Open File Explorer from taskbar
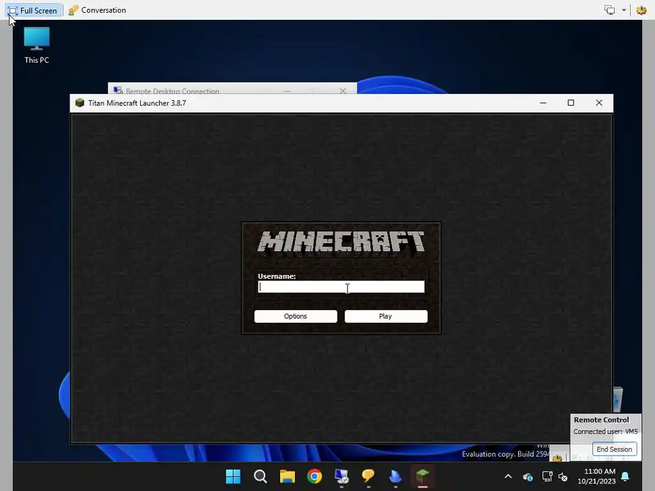The height and width of the screenshot is (491, 655). (287, 476)
